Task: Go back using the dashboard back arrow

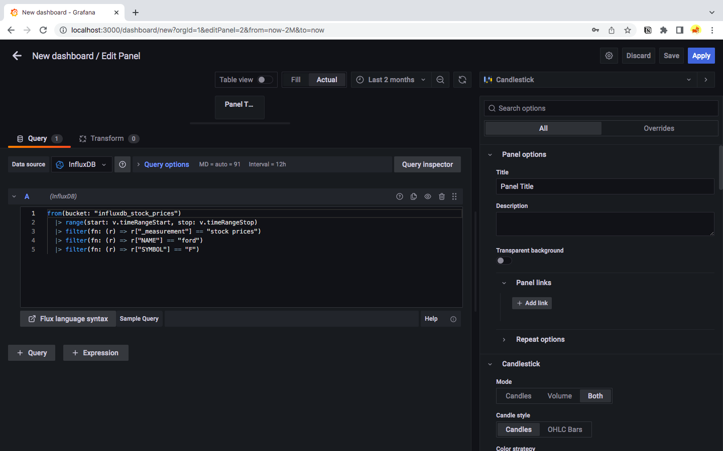Action: pos(17,56)
